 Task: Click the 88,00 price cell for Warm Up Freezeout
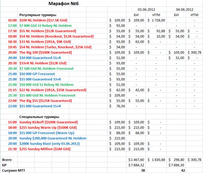click(117, 133)
